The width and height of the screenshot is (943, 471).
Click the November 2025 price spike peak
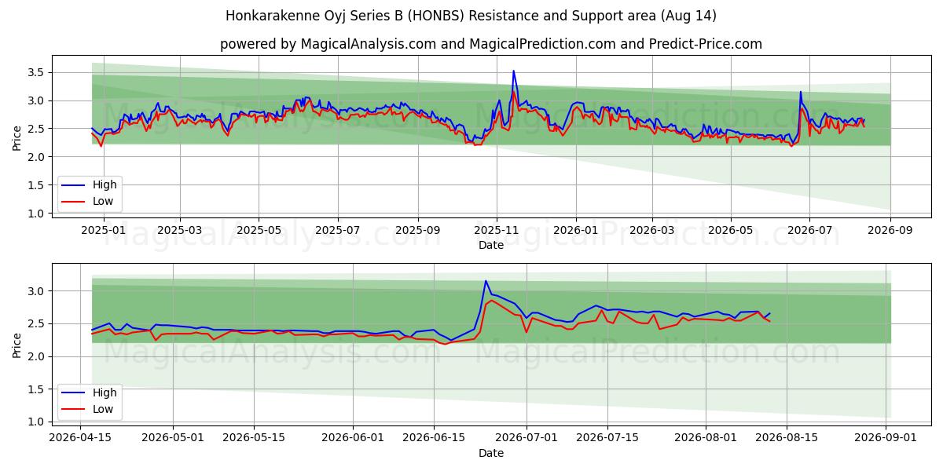pos(514,71)
